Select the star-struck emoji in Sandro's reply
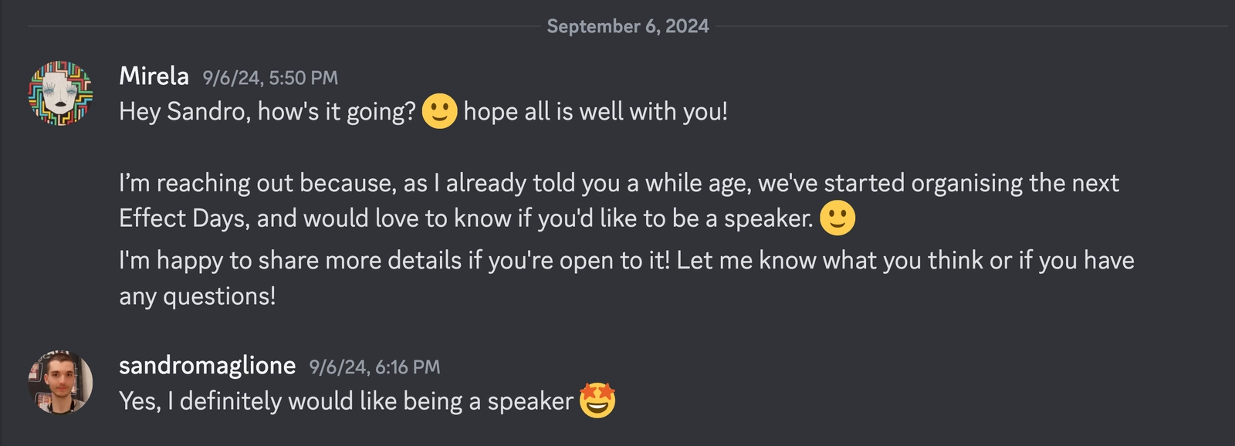 597,400
